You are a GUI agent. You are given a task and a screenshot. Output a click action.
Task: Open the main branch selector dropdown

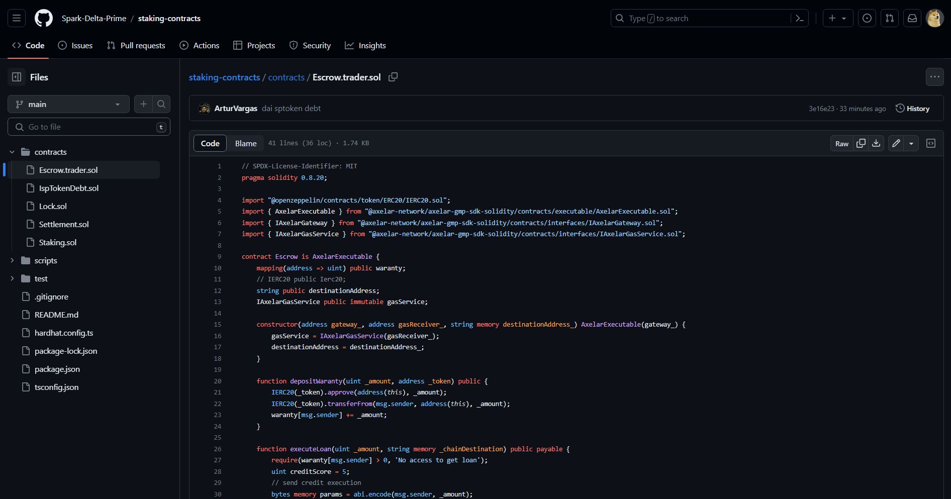click(x=68, y=104)
